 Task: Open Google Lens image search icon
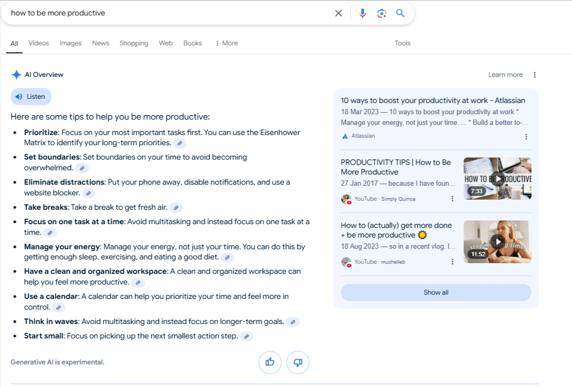tap(381, 13)
